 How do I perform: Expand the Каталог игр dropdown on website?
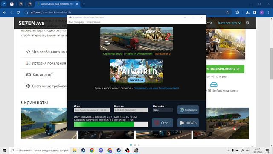pyautogui.click(x=229, y=23)
